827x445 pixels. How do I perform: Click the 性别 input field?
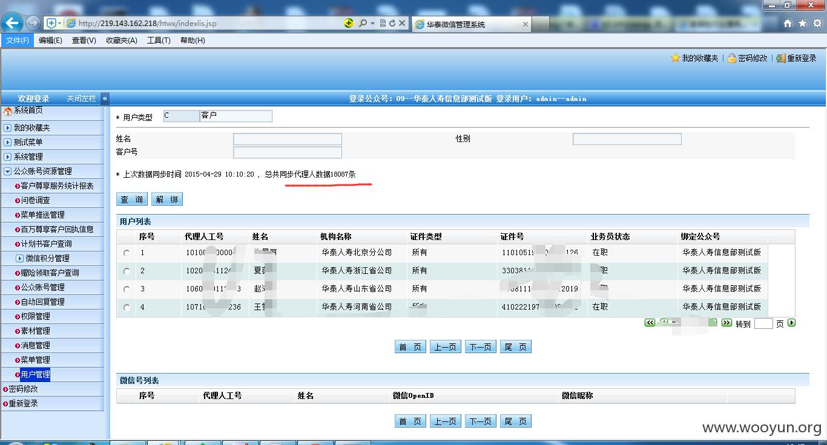click(627, 140)
